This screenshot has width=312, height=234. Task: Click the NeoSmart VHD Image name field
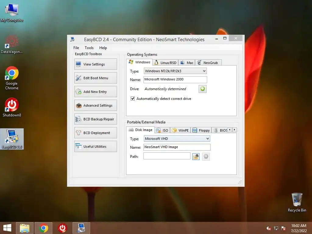177,147
